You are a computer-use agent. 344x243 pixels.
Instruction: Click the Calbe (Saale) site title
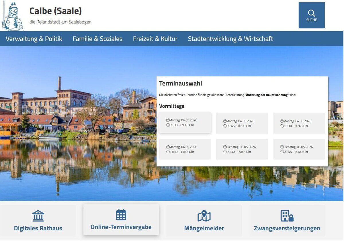pyautogui.click(x=56, y=11)
